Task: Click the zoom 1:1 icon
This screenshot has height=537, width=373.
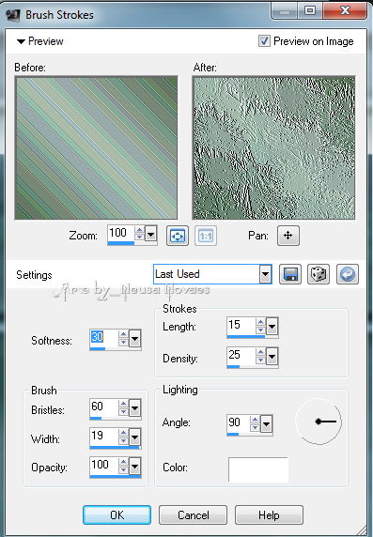Action: pyautogui.click(x=206, y=236)
